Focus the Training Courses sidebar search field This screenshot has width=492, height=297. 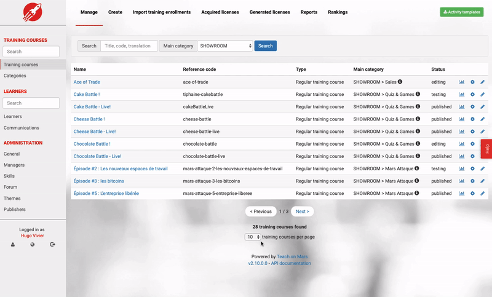point(31,52)
